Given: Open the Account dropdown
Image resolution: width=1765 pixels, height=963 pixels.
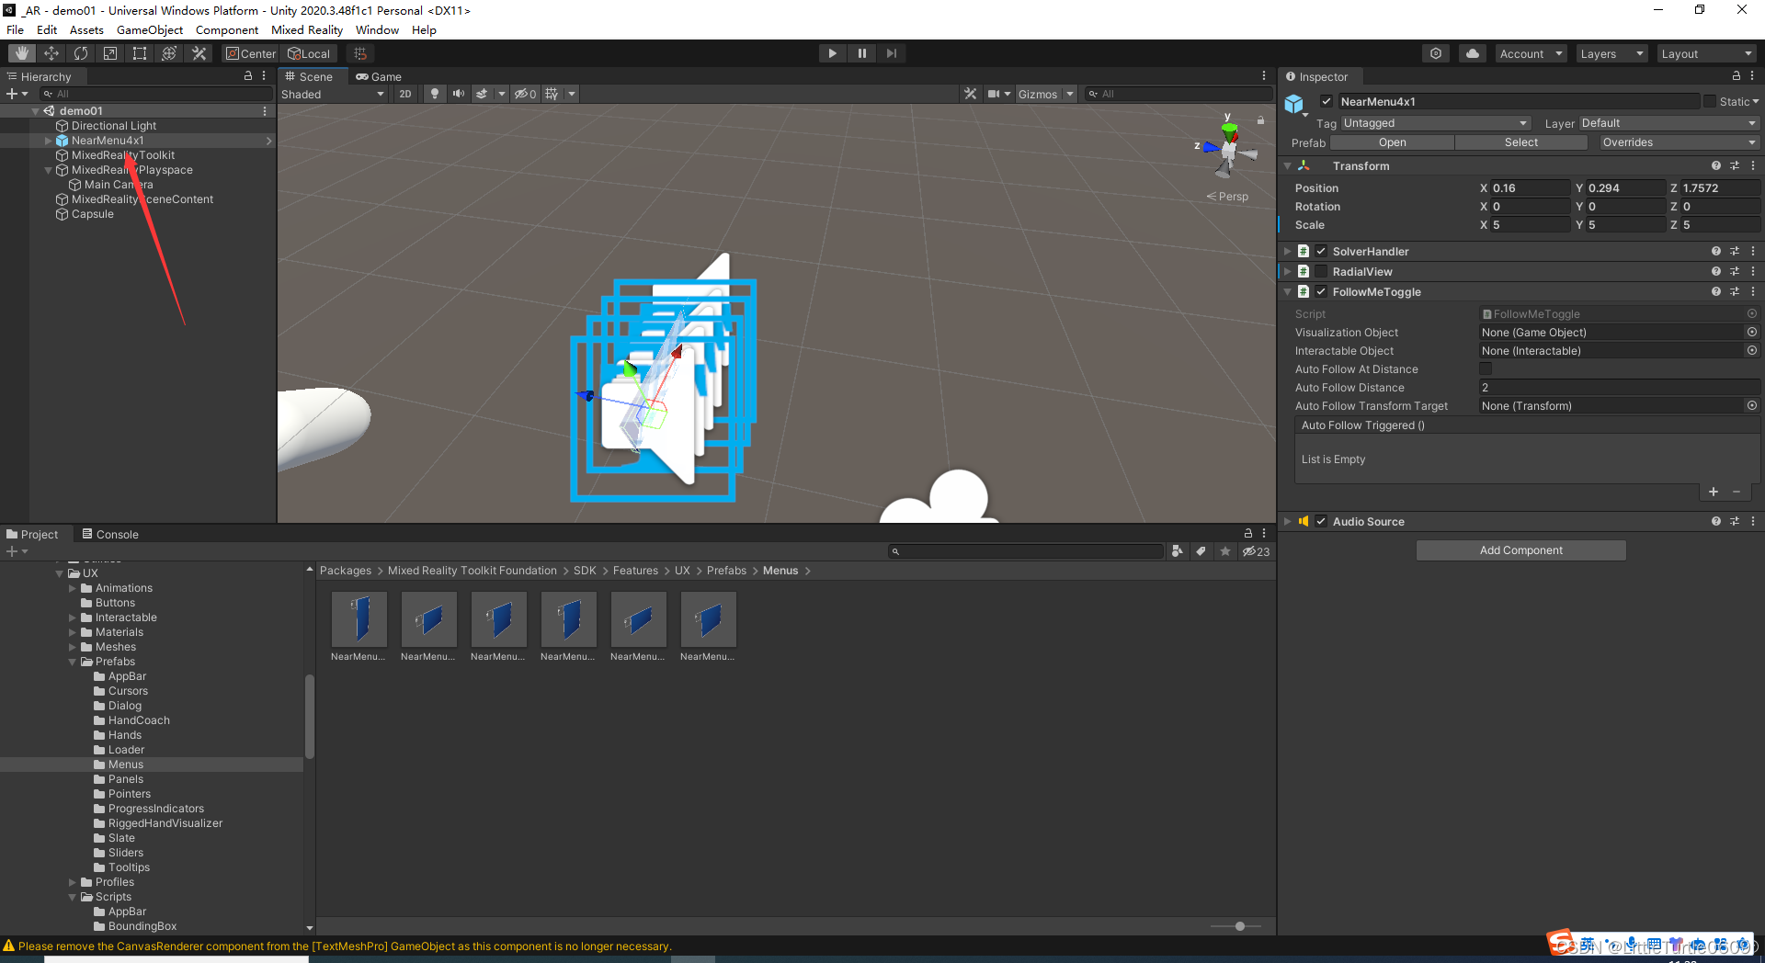Looking at the screenshot, I should click(x=1531, y=53).
